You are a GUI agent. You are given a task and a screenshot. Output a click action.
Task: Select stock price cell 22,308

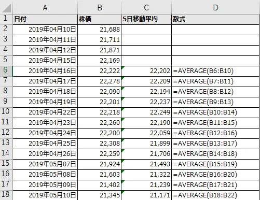[x=100, y=144]
